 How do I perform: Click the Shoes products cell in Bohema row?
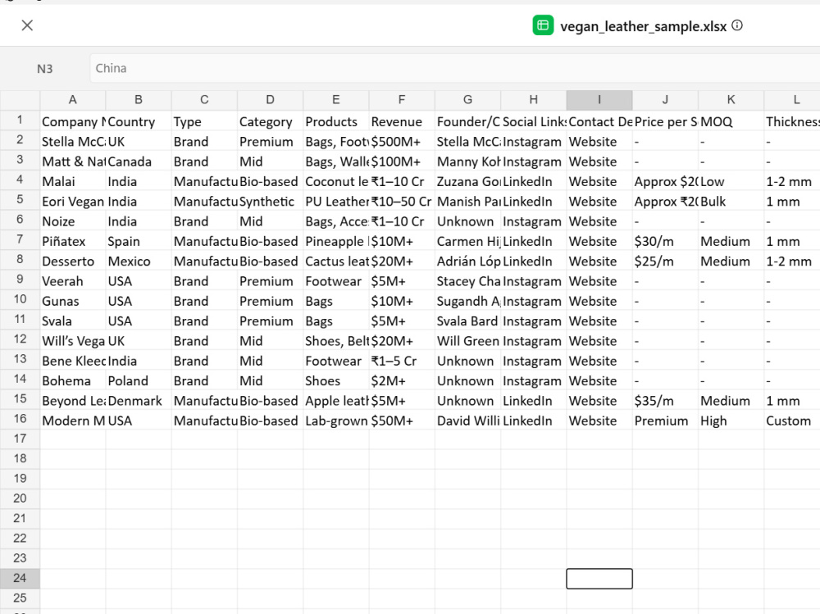point(336,380)
